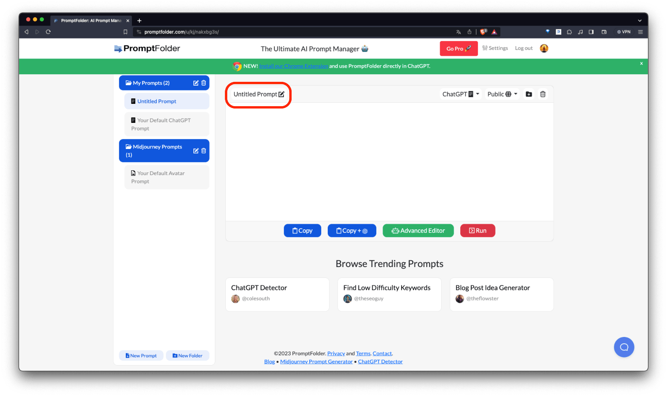
Task: Follow the Install our Chrome Extension link
Action: coord(293,66)
